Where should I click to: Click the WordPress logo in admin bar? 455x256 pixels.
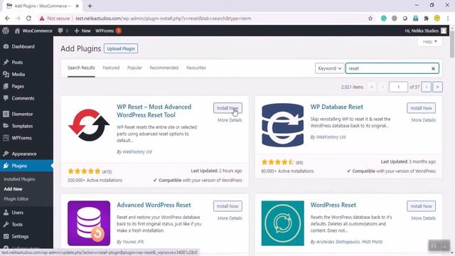tap(6, 31)
